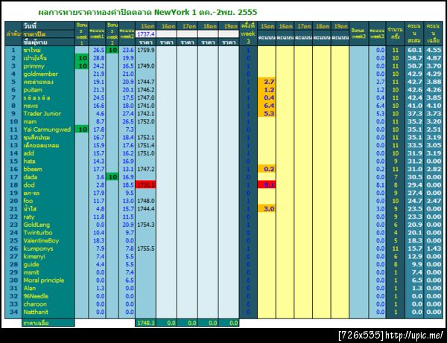Click the title text mentioning NewYork
The width and height of the screenshot is (447, 343).
[148, 12]
